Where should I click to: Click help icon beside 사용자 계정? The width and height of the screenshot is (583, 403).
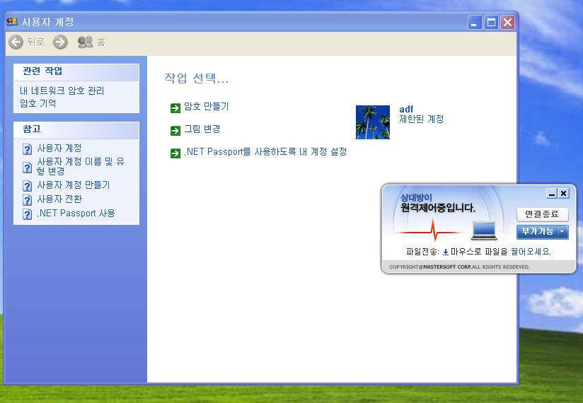(27, 149)
